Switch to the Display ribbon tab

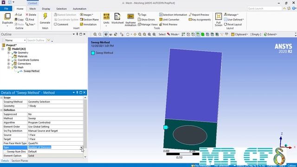pyautogui.click(x=46, y=9)
